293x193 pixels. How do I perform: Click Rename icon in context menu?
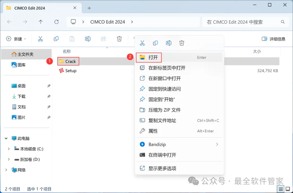pos(168,43)
